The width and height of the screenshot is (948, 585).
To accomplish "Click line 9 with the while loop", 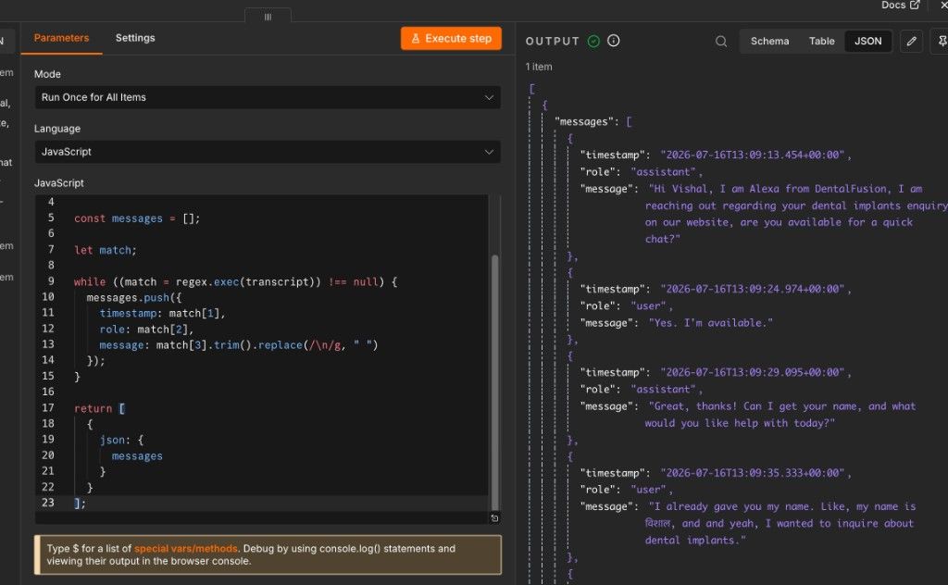I will 235,281.
